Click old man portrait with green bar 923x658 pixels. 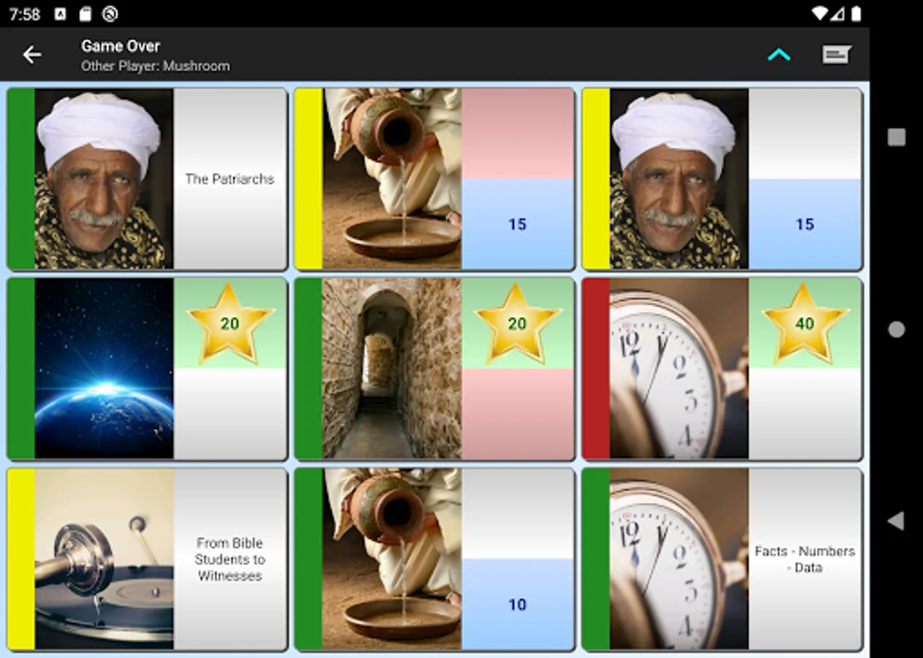pyautogui.click(x=104, y=179)
